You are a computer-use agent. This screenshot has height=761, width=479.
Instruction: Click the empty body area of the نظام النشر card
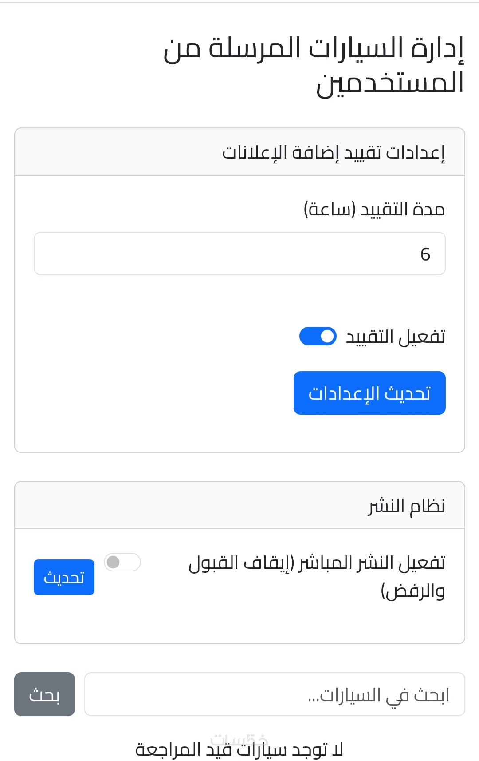point(239,624)
